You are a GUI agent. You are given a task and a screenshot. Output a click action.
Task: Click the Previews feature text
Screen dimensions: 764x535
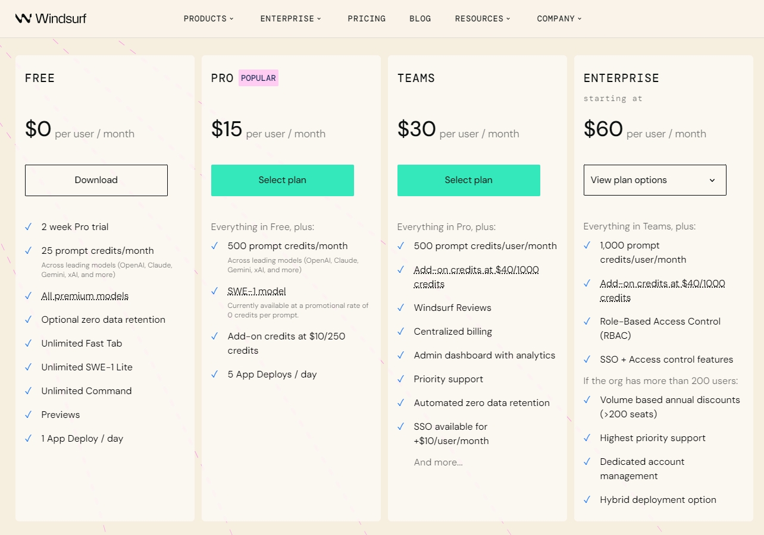61,415
